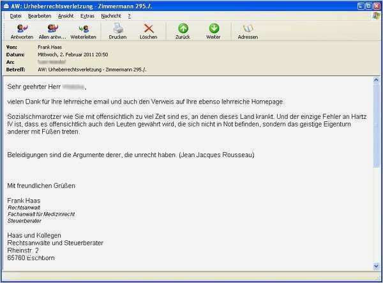Image resolution: width=383 pixels, height=283 pixels.
Task: Click the scrollbar up arrow
Action: [x=376, y=80]
